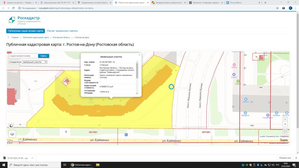Open Task View on the taskbar
299x168 pixels.
[x=65, y=165]
